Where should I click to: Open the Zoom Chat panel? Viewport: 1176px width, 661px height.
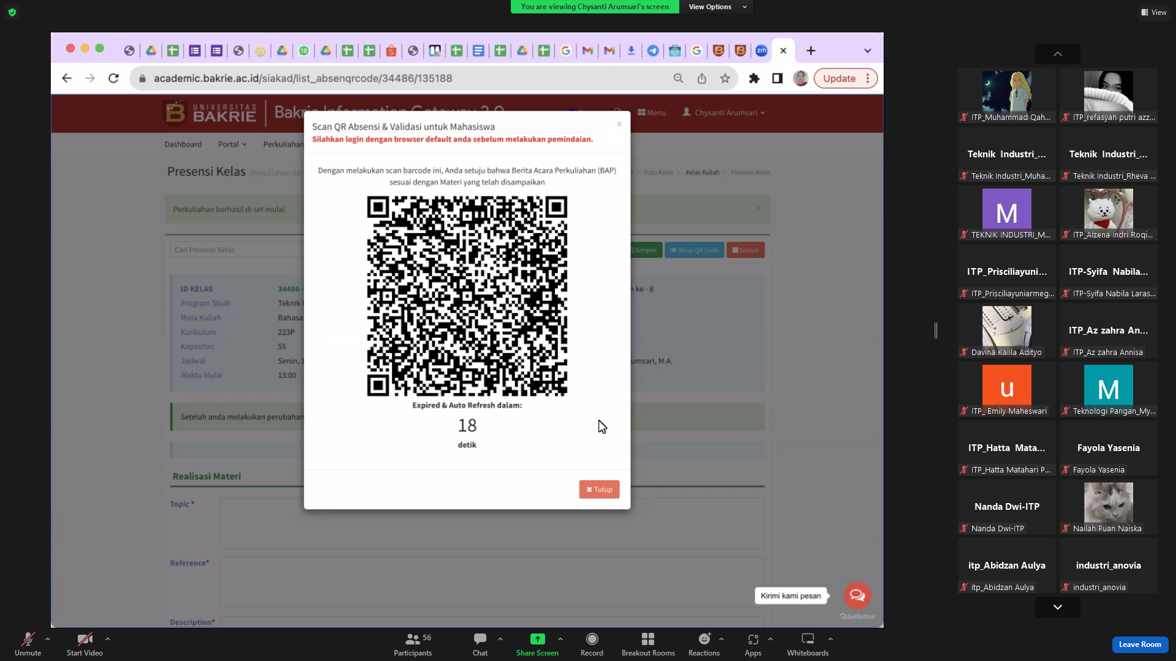(480, 644)
